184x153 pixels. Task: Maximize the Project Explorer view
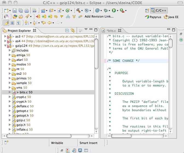click(x=96, y=30)
